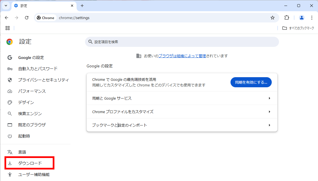The image size is (318, 181).
Task: Click the Google G icon in sidebar
Action: tap(10, 58)
